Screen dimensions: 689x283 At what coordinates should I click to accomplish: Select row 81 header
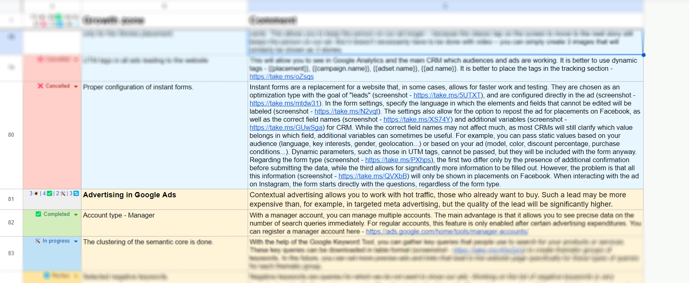click(x=11, y=199)
